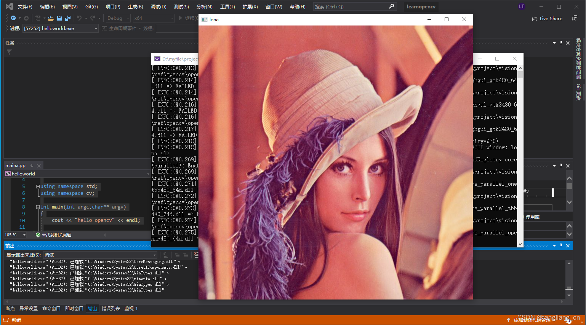Click the ready (就绪) status icon
Screen dimensions: 586x325
click(x=6, y=320)
